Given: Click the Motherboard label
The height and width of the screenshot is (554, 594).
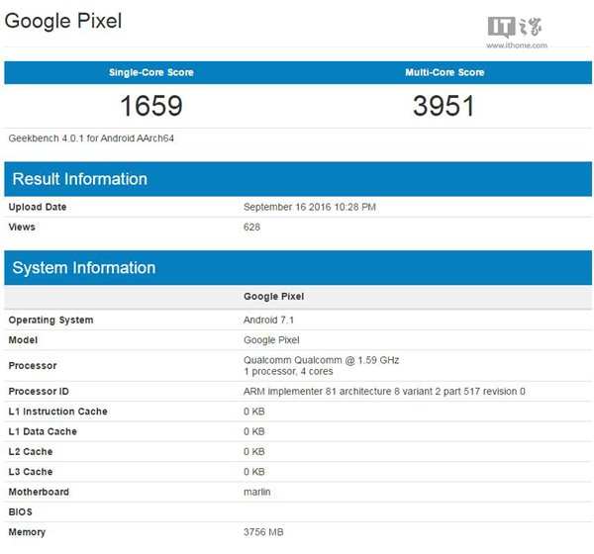Looking at the screenshot, I should point(39,492).
